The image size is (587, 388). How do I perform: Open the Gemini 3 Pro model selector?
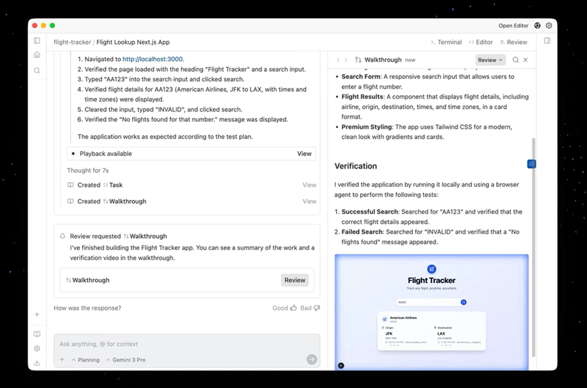click(x=126, y=360)
